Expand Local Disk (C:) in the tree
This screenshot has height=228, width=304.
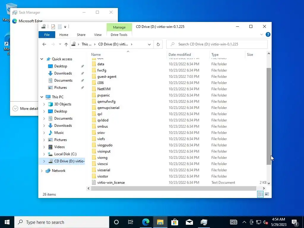(44, 154)
